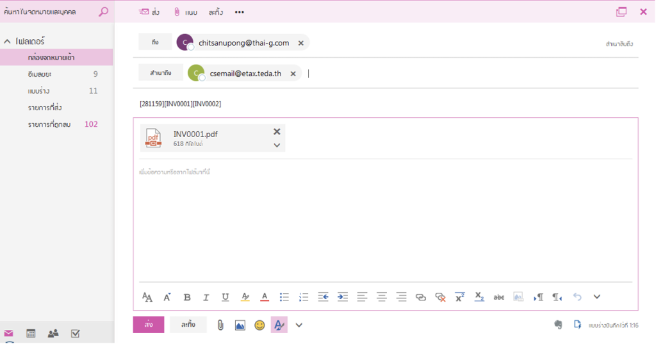The height and width of the screenshot is (344, 656).
Task: Open People contacts from bottom navigation
Action: [x=53, y=333]
